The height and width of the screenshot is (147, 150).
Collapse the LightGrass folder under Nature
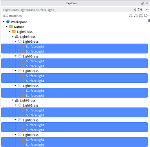10,31
